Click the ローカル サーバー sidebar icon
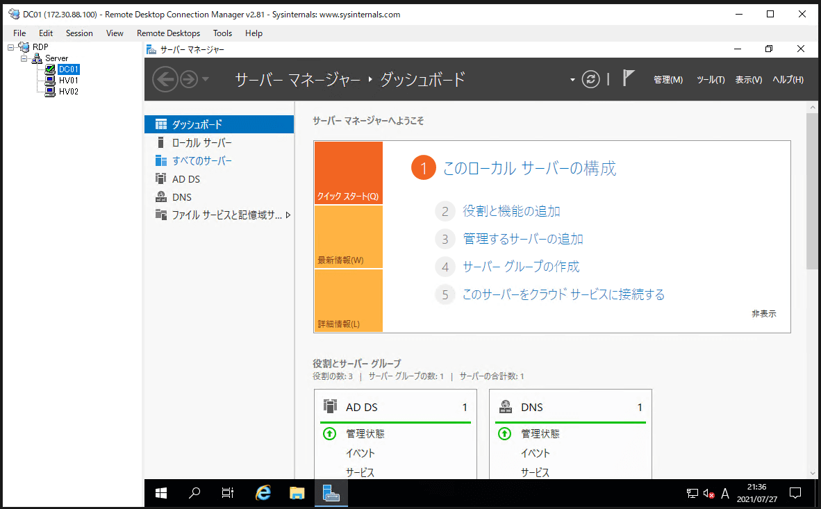This screenshot has height=509, width=821. (x=160, y=142)
